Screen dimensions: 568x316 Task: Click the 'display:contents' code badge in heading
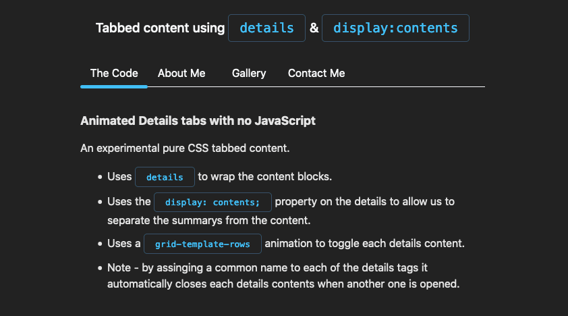pos(395,28)
